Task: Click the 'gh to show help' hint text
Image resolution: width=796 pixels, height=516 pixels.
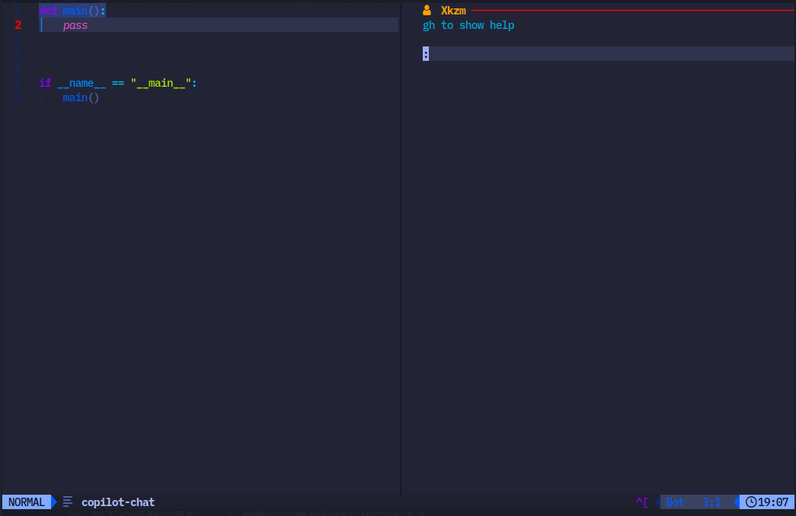Action: [x=468, y=25]
